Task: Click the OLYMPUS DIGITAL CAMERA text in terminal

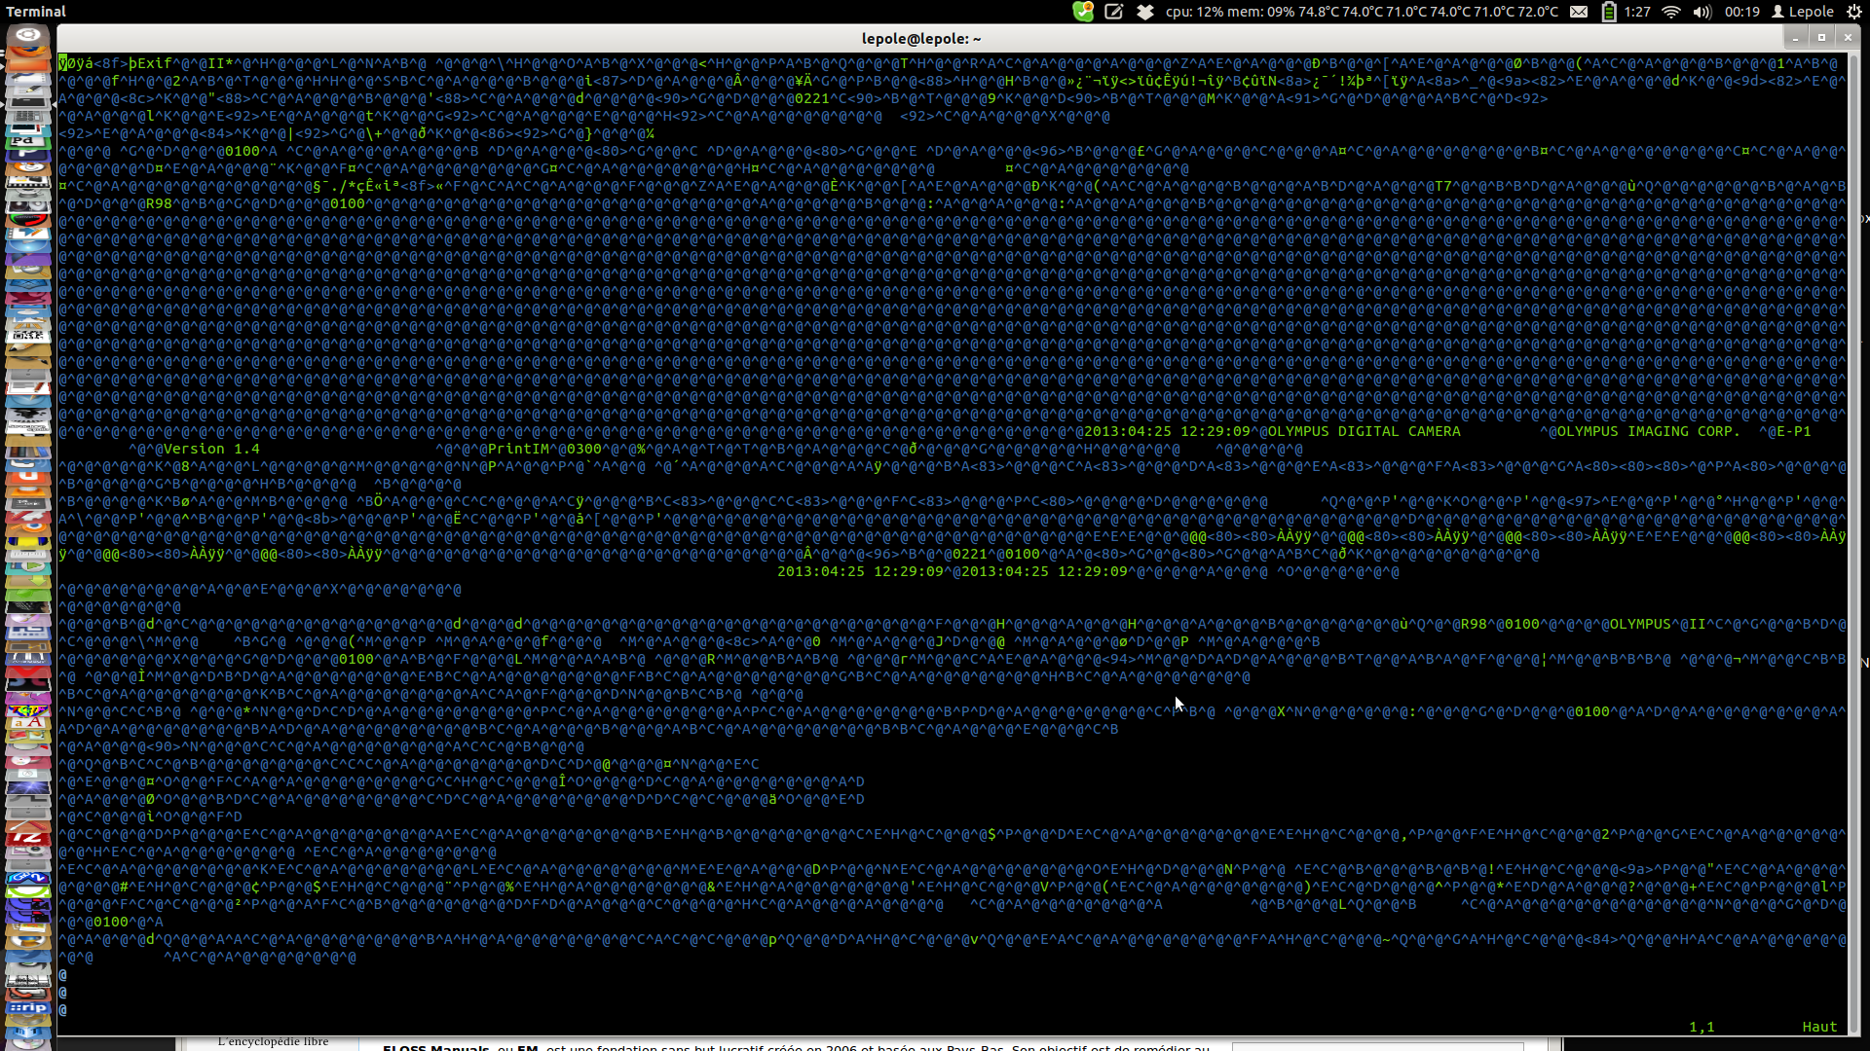Action: pos(1364,432)
